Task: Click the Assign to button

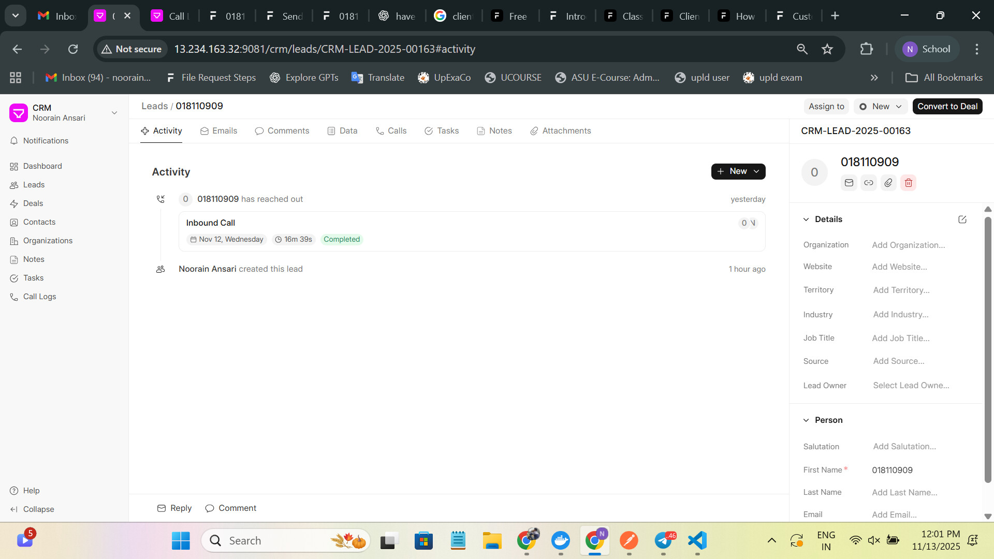Action: [x=826, y=107]
